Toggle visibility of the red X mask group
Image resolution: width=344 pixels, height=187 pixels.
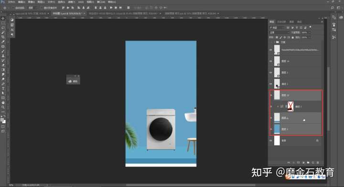coord(271,107)
